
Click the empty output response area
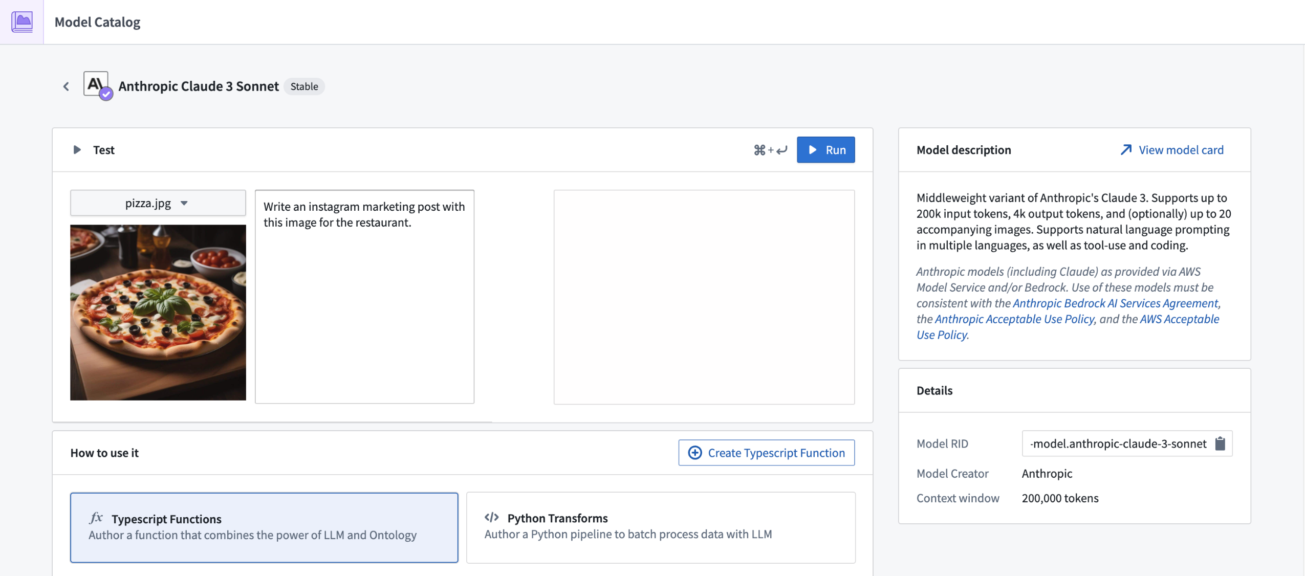tap(704, 297)
